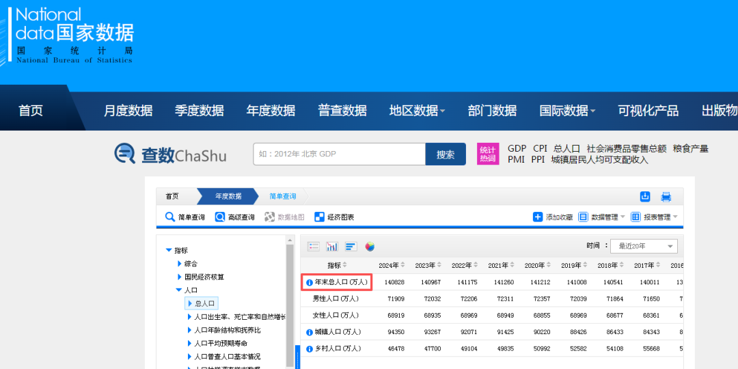Open the 报表管理 dropdown menu

[654, 217]
